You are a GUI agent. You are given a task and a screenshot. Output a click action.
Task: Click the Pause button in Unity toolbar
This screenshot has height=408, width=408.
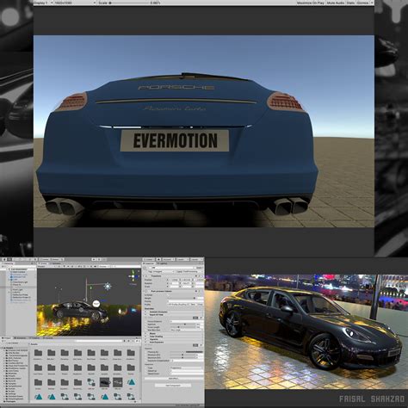[99, 259]
